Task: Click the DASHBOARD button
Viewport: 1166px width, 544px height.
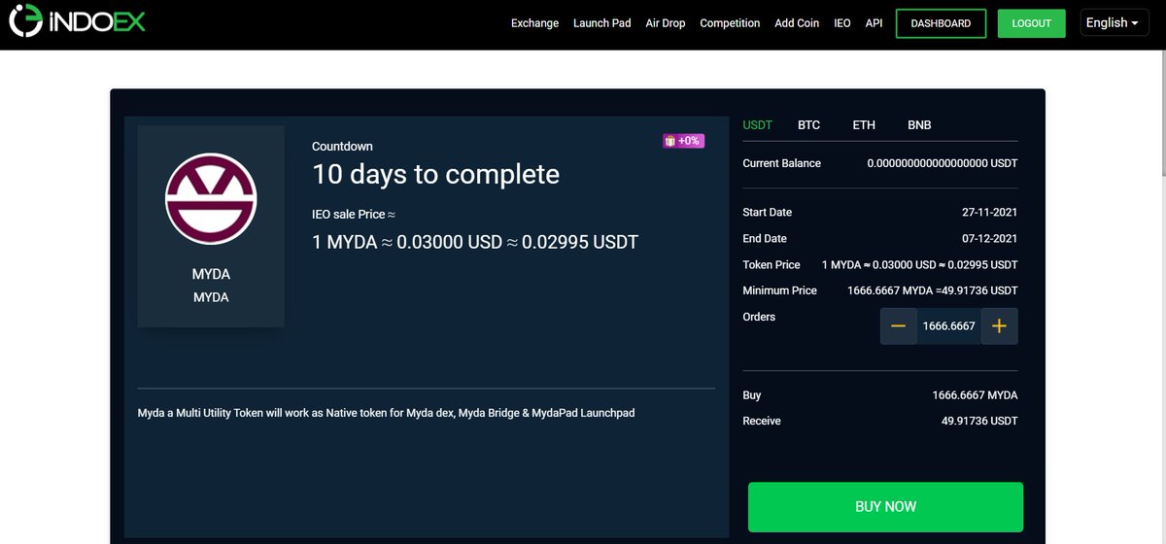Action: click(941, 23)
